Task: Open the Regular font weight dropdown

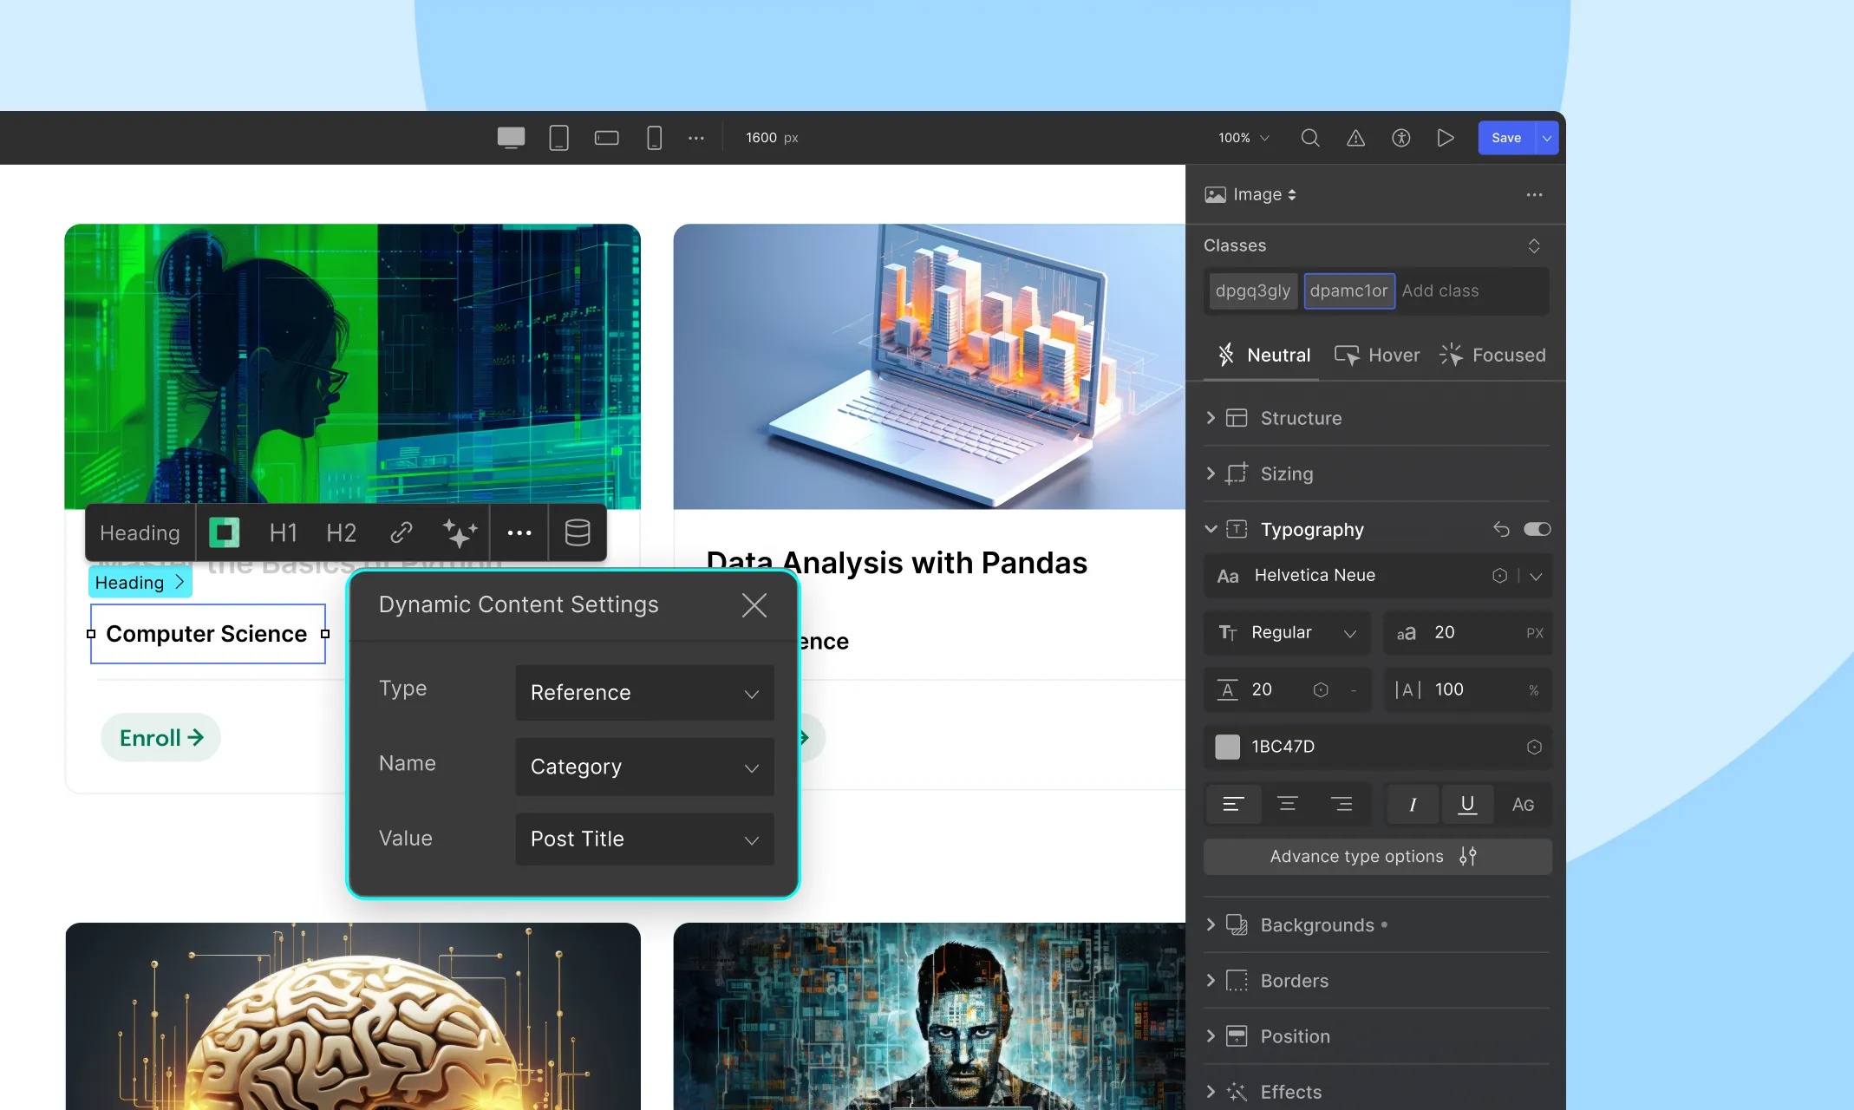Action: (x=1287, y=633)
